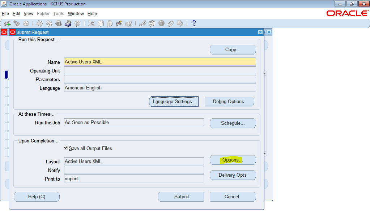
Task: Open the Window menu
Action: click(76, 14)
